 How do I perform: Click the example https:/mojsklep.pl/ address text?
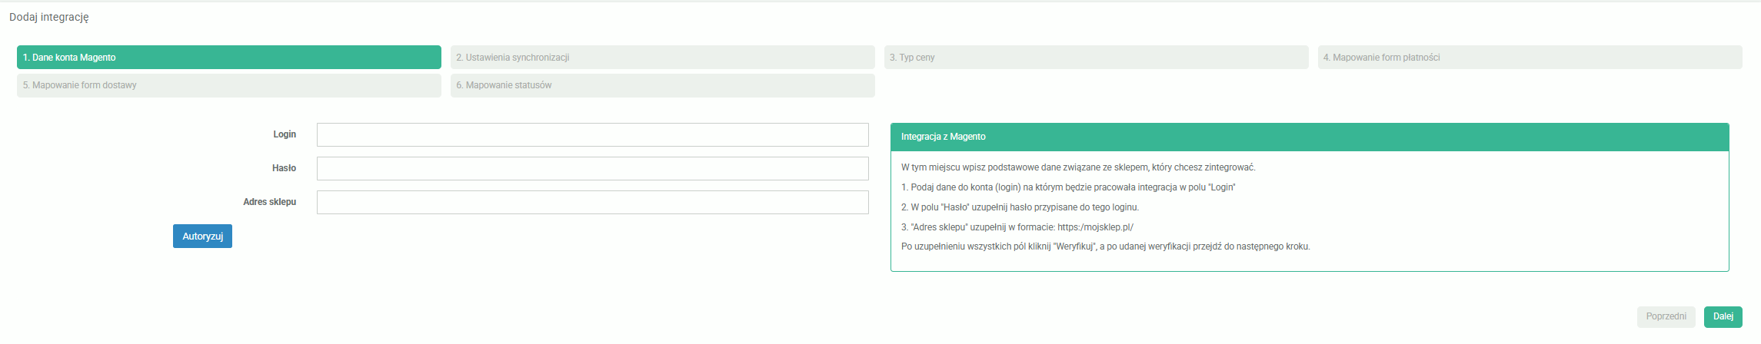click(x=1095, y=227)
